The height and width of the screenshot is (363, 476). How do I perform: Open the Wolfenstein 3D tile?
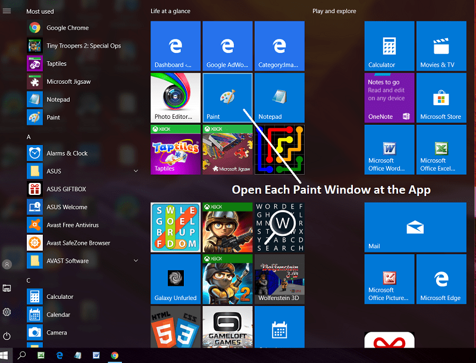point(279,279)
